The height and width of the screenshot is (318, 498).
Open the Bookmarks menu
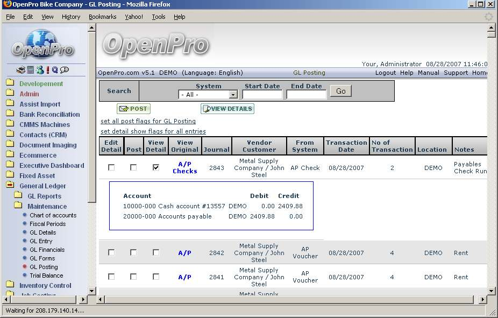click(x=102, y=17)
